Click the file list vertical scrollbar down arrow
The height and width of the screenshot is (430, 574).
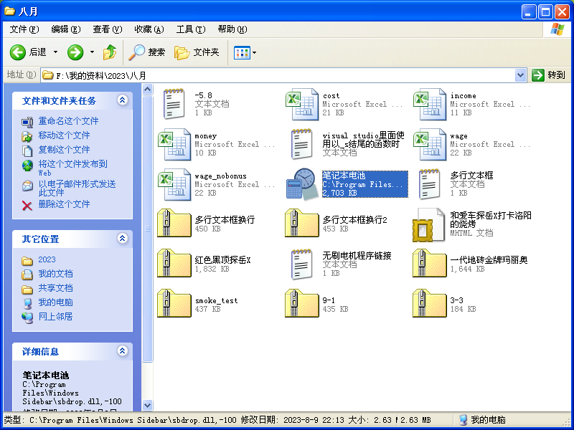(148, 405)
